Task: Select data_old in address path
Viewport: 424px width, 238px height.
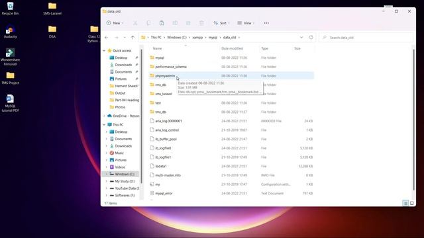Action: click(230, 38)
